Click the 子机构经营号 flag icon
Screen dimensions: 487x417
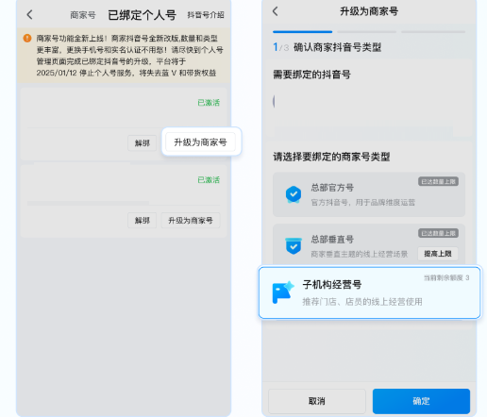pyautogui.click(x=283, y=292)
